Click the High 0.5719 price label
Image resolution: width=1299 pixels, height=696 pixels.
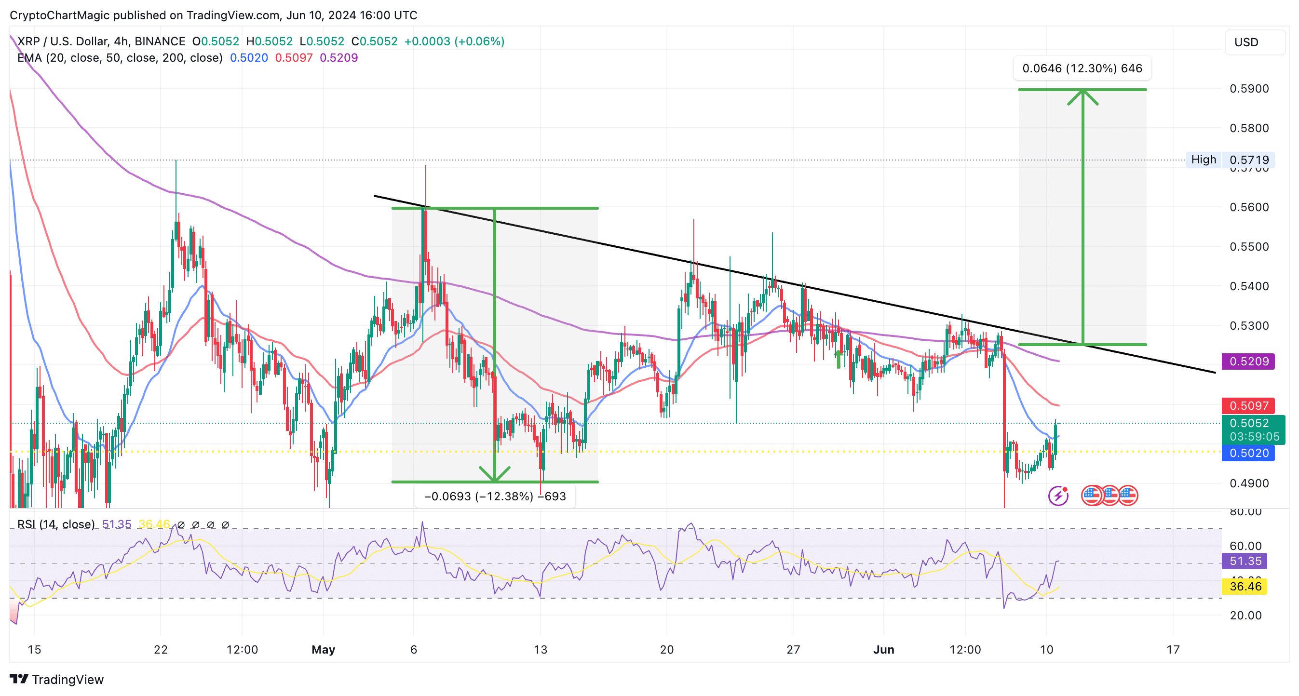(1231, 160)
